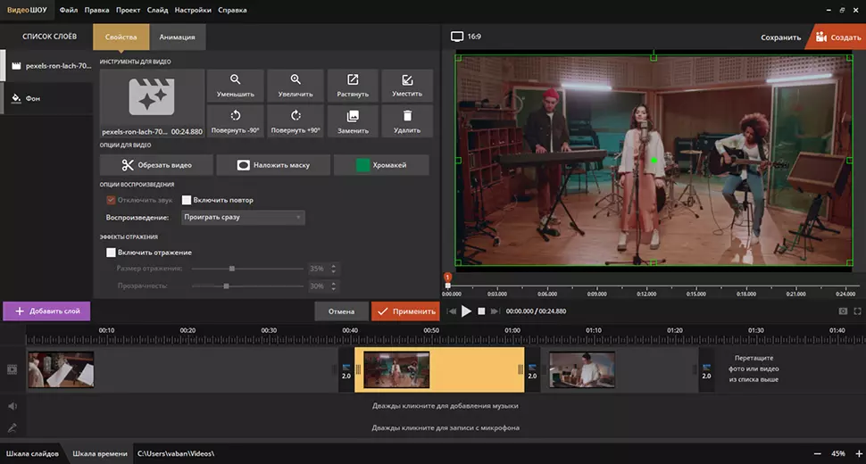Screen dimensions: 866x464
Task: Open the 16:9 aspect ratio selector
Action: click(x=466, y=37)
